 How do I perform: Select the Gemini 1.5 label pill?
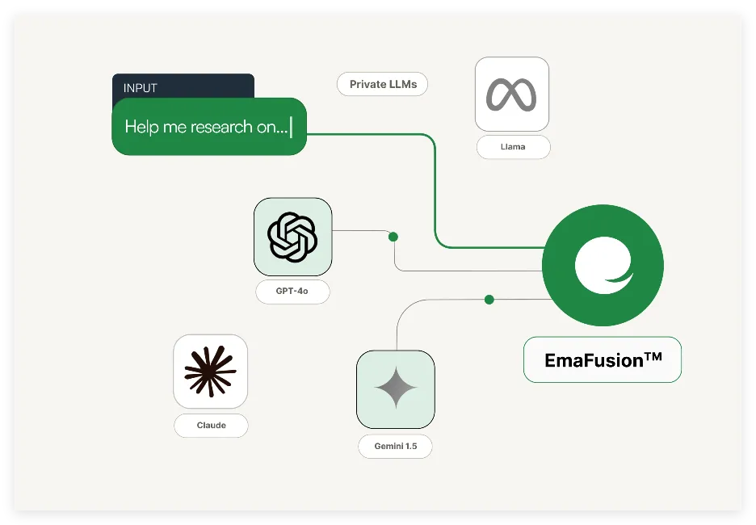395,447
